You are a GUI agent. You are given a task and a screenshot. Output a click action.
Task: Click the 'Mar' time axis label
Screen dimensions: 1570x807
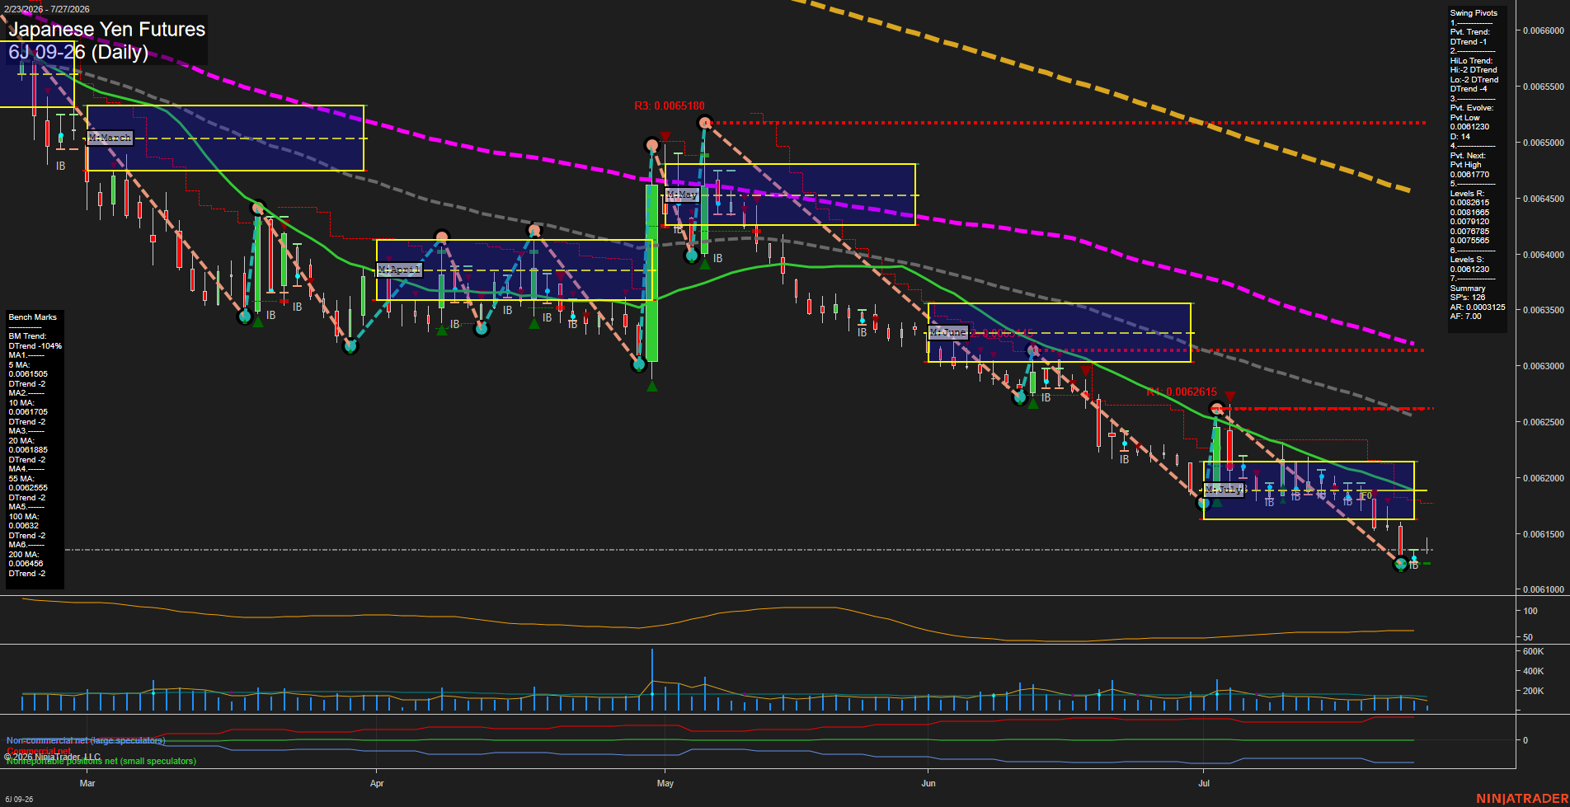point(87,783)
